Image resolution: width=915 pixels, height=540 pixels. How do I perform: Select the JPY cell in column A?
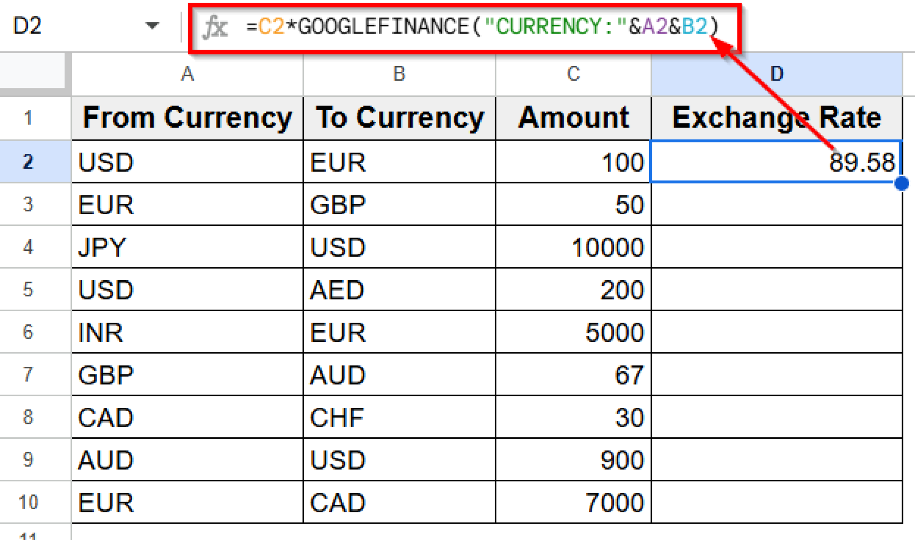(187, 247)
